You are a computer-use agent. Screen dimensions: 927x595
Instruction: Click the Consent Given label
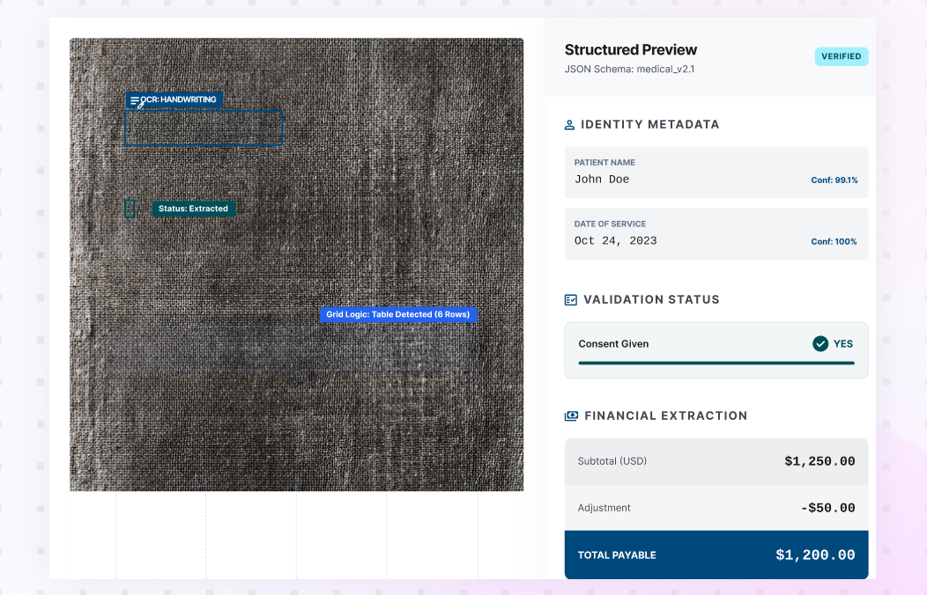click(613, 344)
